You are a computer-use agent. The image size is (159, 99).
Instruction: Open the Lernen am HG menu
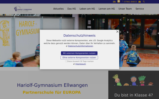tap(107, 9)
